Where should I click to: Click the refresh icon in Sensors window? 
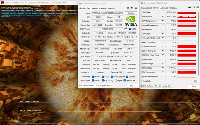pos(194,8)
